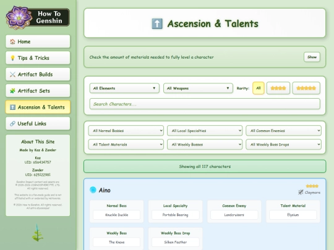Screen dimensions: 334x250
Task: Open the All Elements dropdown
Action: pyautogui.click(x=124, y=88)
